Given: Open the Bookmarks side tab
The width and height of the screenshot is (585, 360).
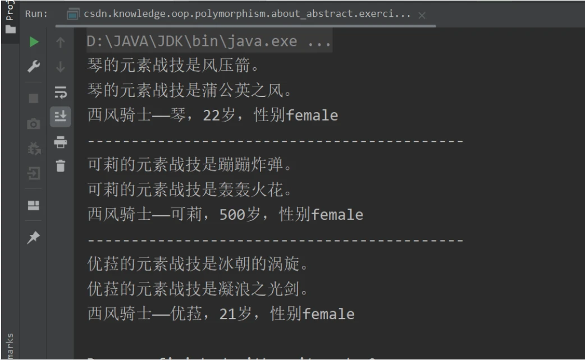Looking at the screenshot, I should [x=8, y=345].
